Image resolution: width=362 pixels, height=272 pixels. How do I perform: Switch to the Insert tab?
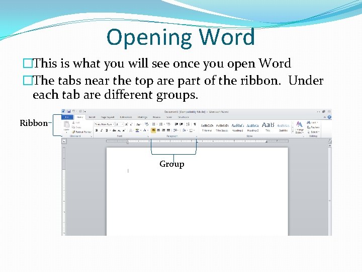tap(92, 117)
